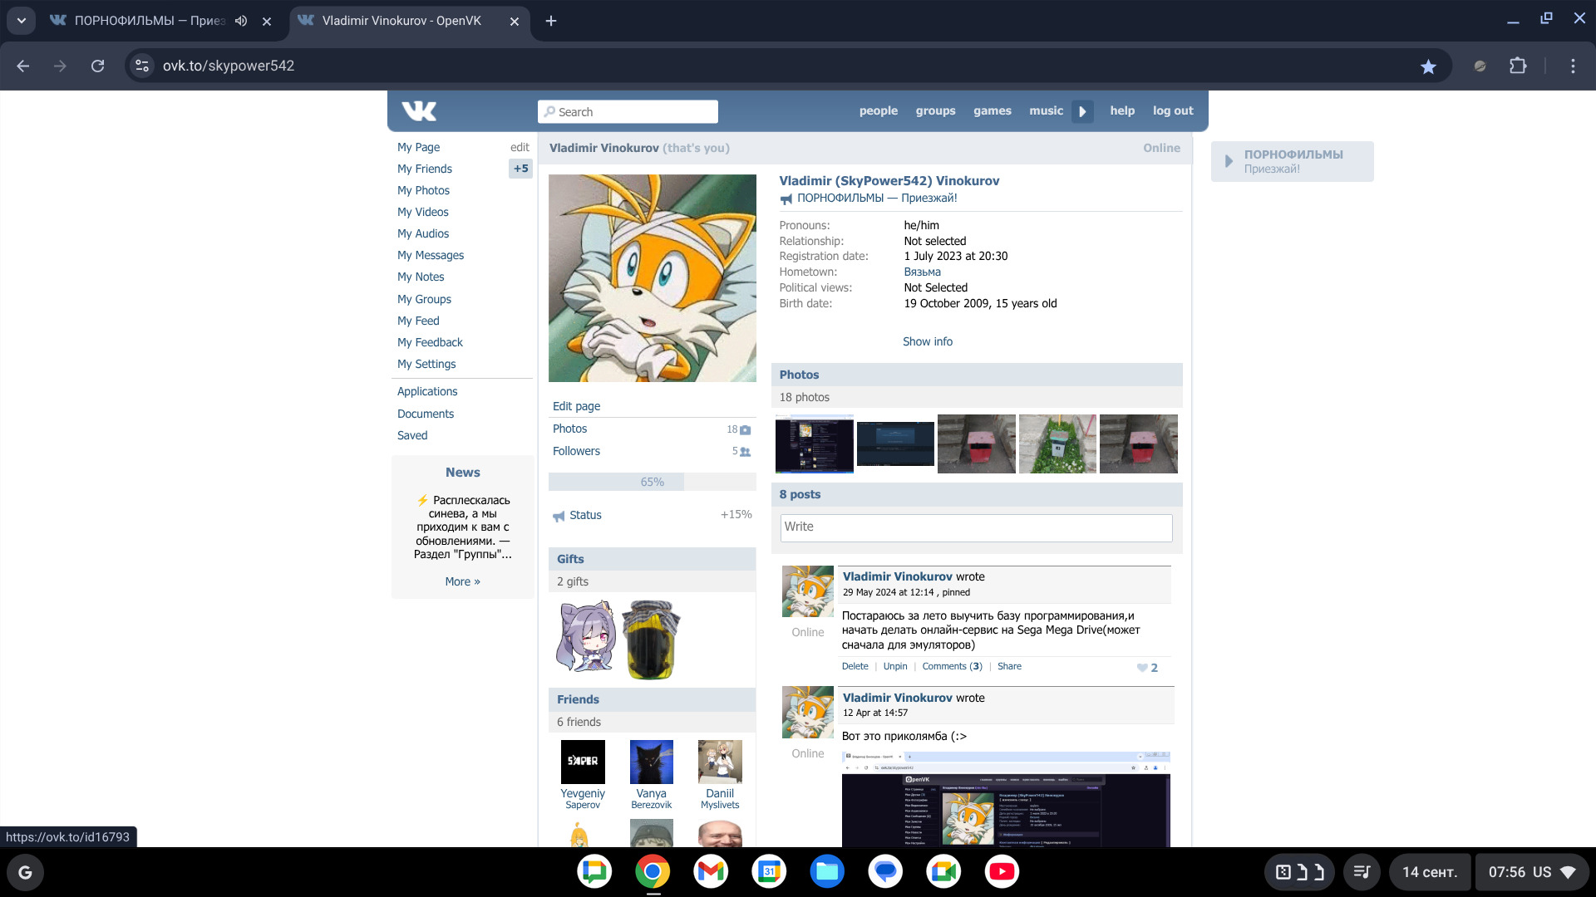Open YouTube from the taskbar shelf
Screen dimensions: 1596x897
click(x=1002, y=871)
